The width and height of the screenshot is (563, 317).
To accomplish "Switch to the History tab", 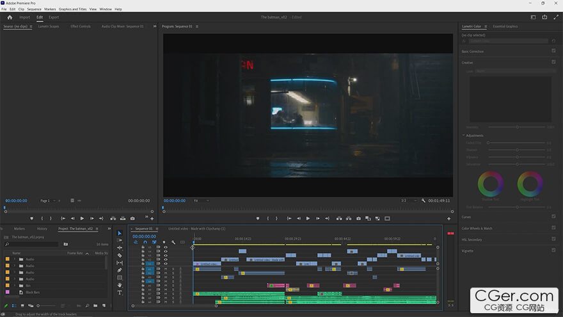I will tap(42, 229).
